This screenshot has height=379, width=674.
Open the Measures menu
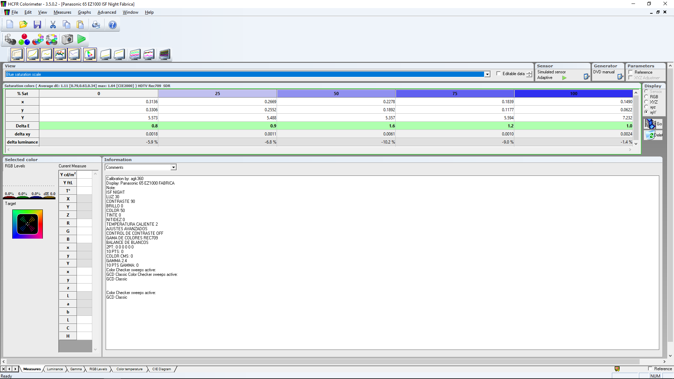click(x=62, y=12)
